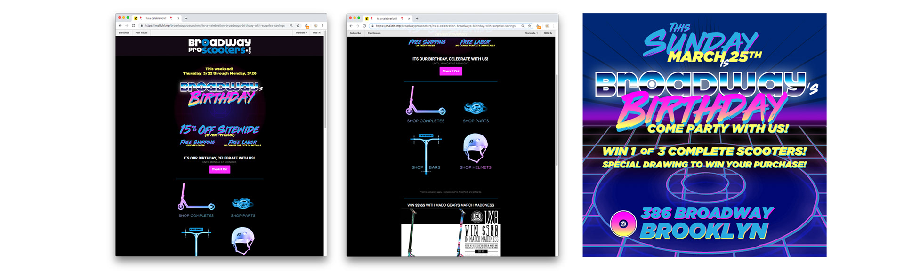Open the middle browser's search magnifier icon
Screen dimensions: 904x271
[523, 26]
